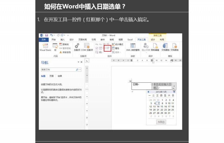
Task: Open XML 映射窗格 mapping pane
Action: click(x=133, y=47)
